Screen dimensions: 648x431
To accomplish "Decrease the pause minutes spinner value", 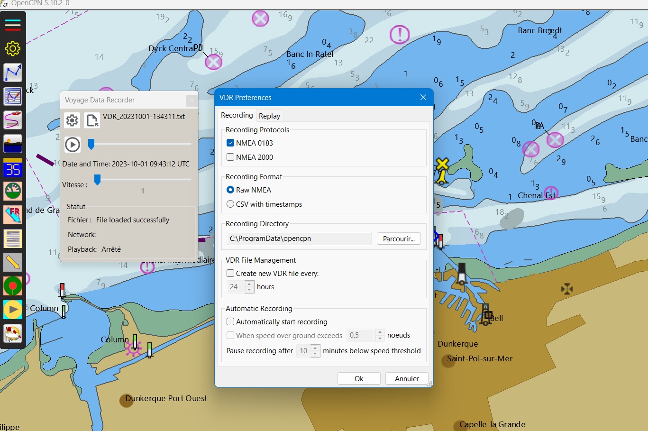I will tap(315, 354).
